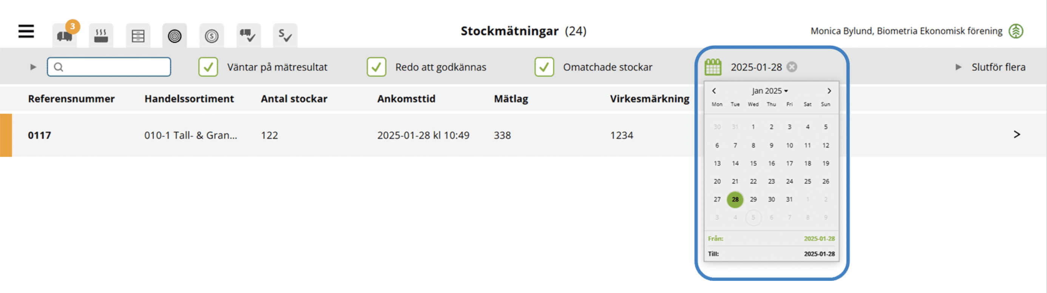Screen dimensions: 1047x293
Task: Disable the Omatchade stockar filter
Action: click(544, 67)
